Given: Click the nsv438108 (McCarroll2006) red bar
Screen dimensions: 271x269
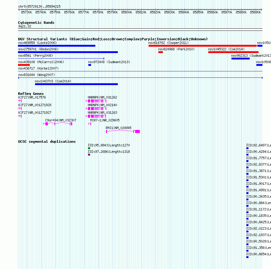Looking at the screenshot, I should click(x=24, y=65).
